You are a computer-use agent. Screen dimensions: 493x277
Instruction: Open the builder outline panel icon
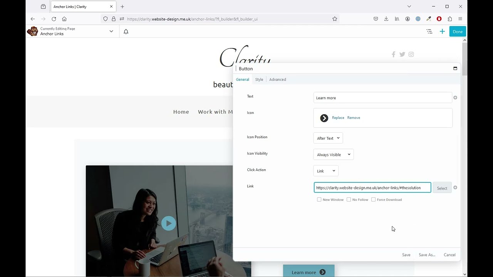[x=429, y=32]
